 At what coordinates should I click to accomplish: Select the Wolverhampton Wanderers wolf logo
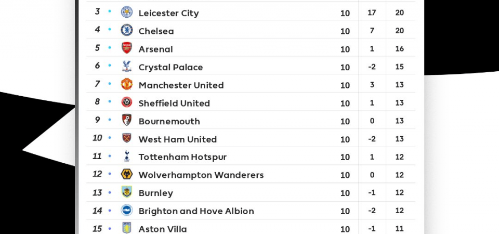point(127,174)
